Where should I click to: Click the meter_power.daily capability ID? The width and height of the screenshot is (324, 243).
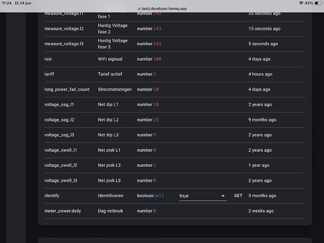63,211
